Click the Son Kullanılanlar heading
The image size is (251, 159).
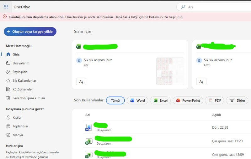pyautogui.click(x=88, y=100)
